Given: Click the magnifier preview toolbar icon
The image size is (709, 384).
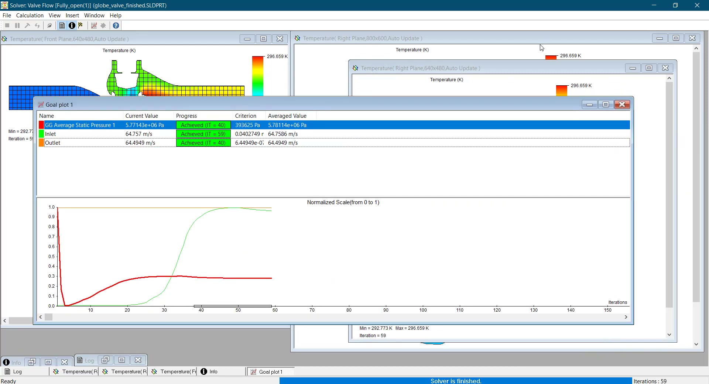Looking at the screenshot, I should 49,25.
